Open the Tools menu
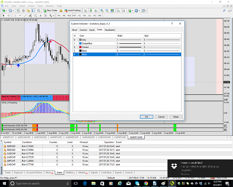 pos(40,6)
